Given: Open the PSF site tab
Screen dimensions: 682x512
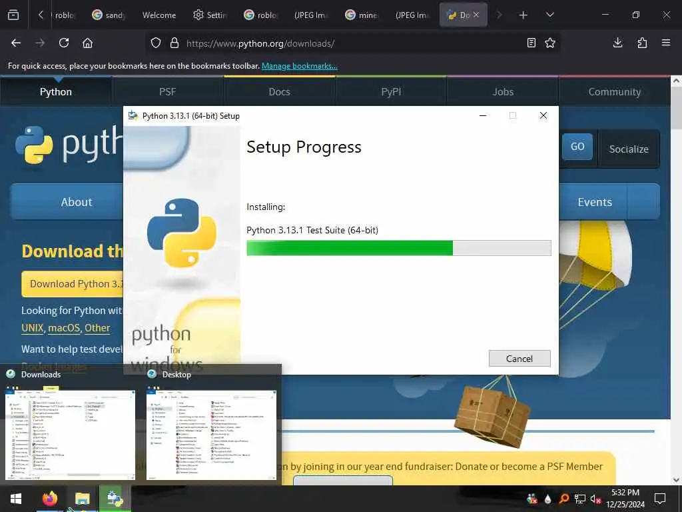Looking at the screenshot, I should click(167, 92).
